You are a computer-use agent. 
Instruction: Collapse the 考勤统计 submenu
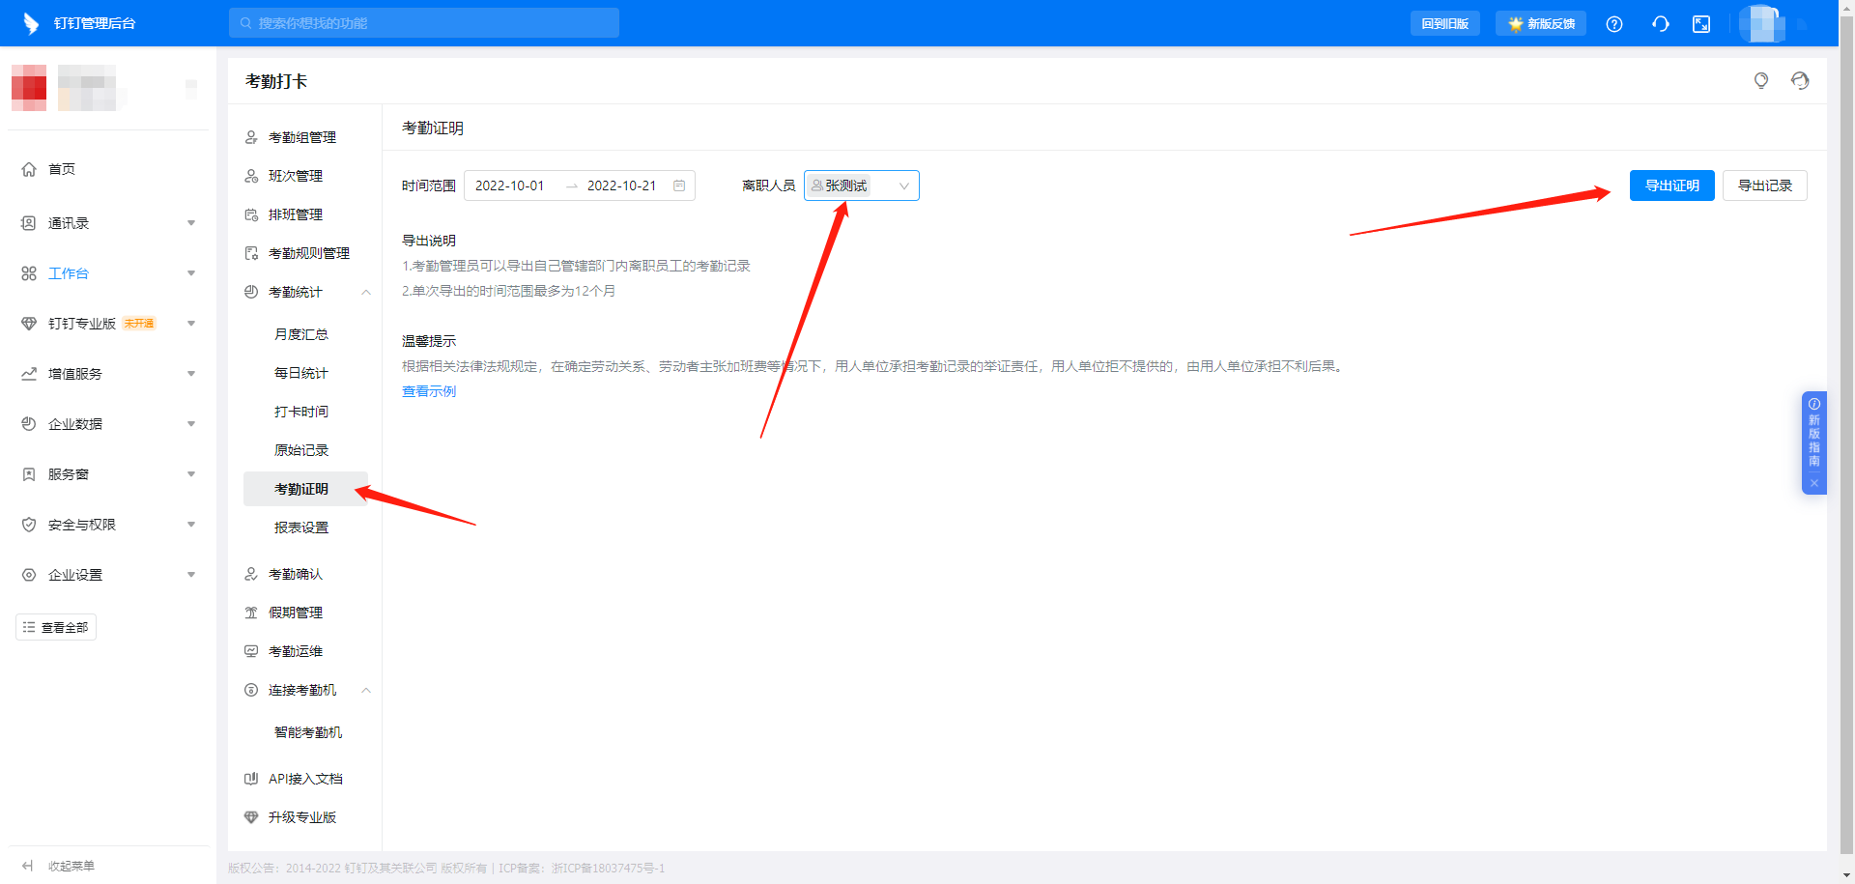[366, 292]
